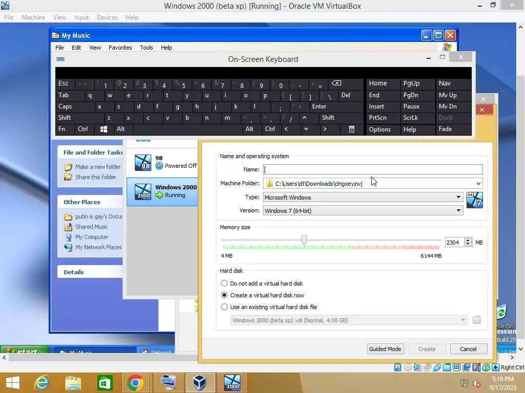This screenshot has width=525, height=393.
Task: Click the Windows 7 OS type icon
Action: click(x=474, y=200)
